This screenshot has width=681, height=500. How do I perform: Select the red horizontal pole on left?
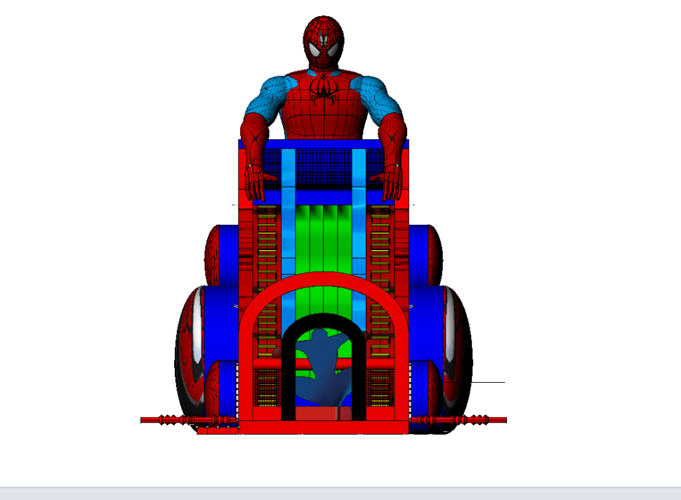click(x=168, y=420)
